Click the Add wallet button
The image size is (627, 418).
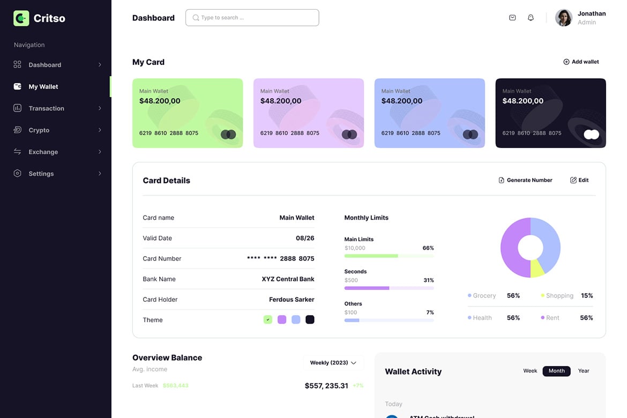(581, 62)
